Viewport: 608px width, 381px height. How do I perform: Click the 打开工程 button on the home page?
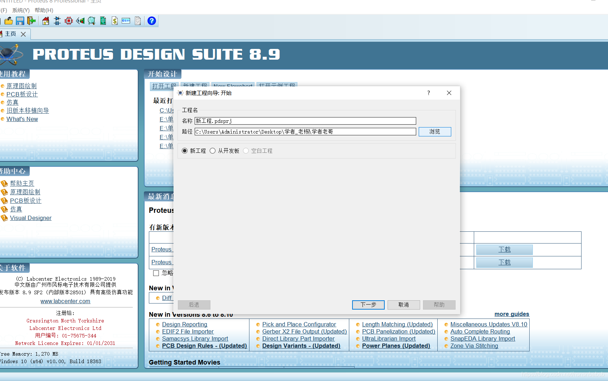click(x=164, y=86)
